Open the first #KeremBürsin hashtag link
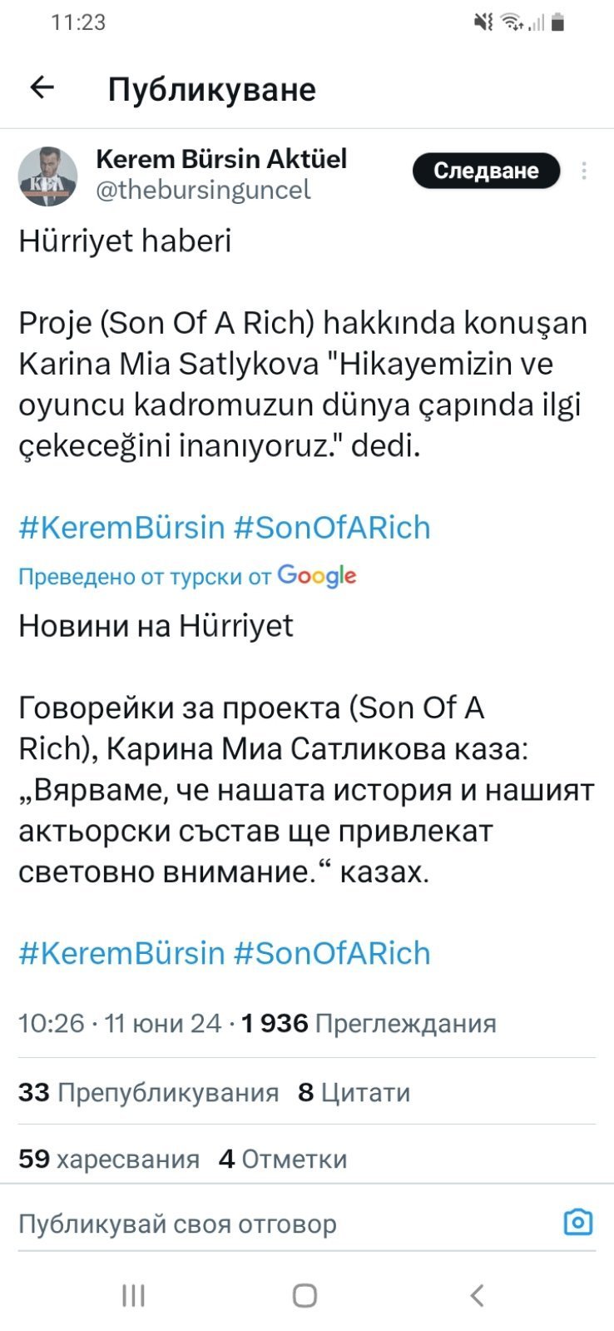Image resolution: width=614 pixels, height=1331 pixels. point(121,528)
